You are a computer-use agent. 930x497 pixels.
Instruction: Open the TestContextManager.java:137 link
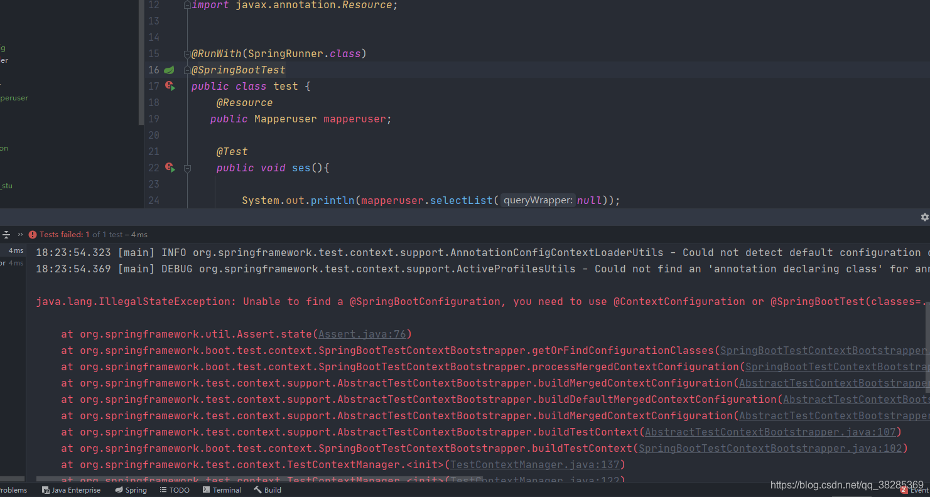534,465
